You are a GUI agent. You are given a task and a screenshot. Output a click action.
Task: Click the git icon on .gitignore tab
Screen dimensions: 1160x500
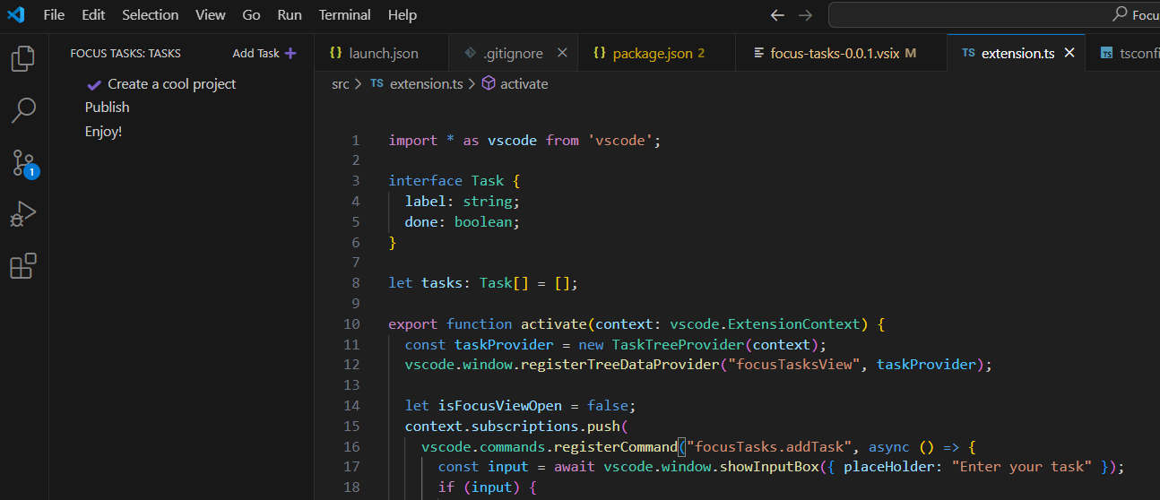(x=470, y=53)
